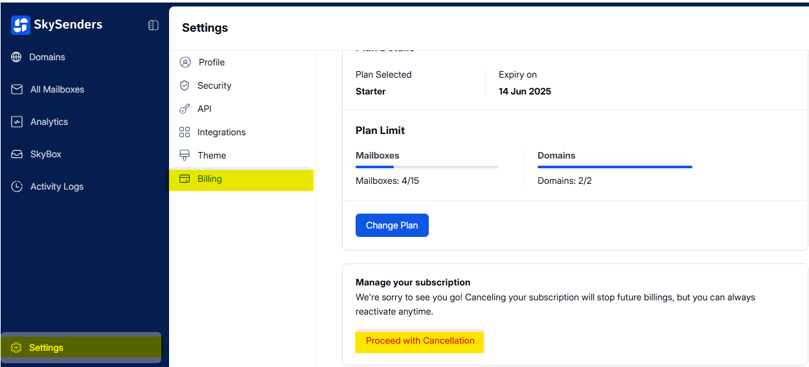Screen dimensions: 809x367
Task: Click the Profile user icon
Action: tap(185, 62)
